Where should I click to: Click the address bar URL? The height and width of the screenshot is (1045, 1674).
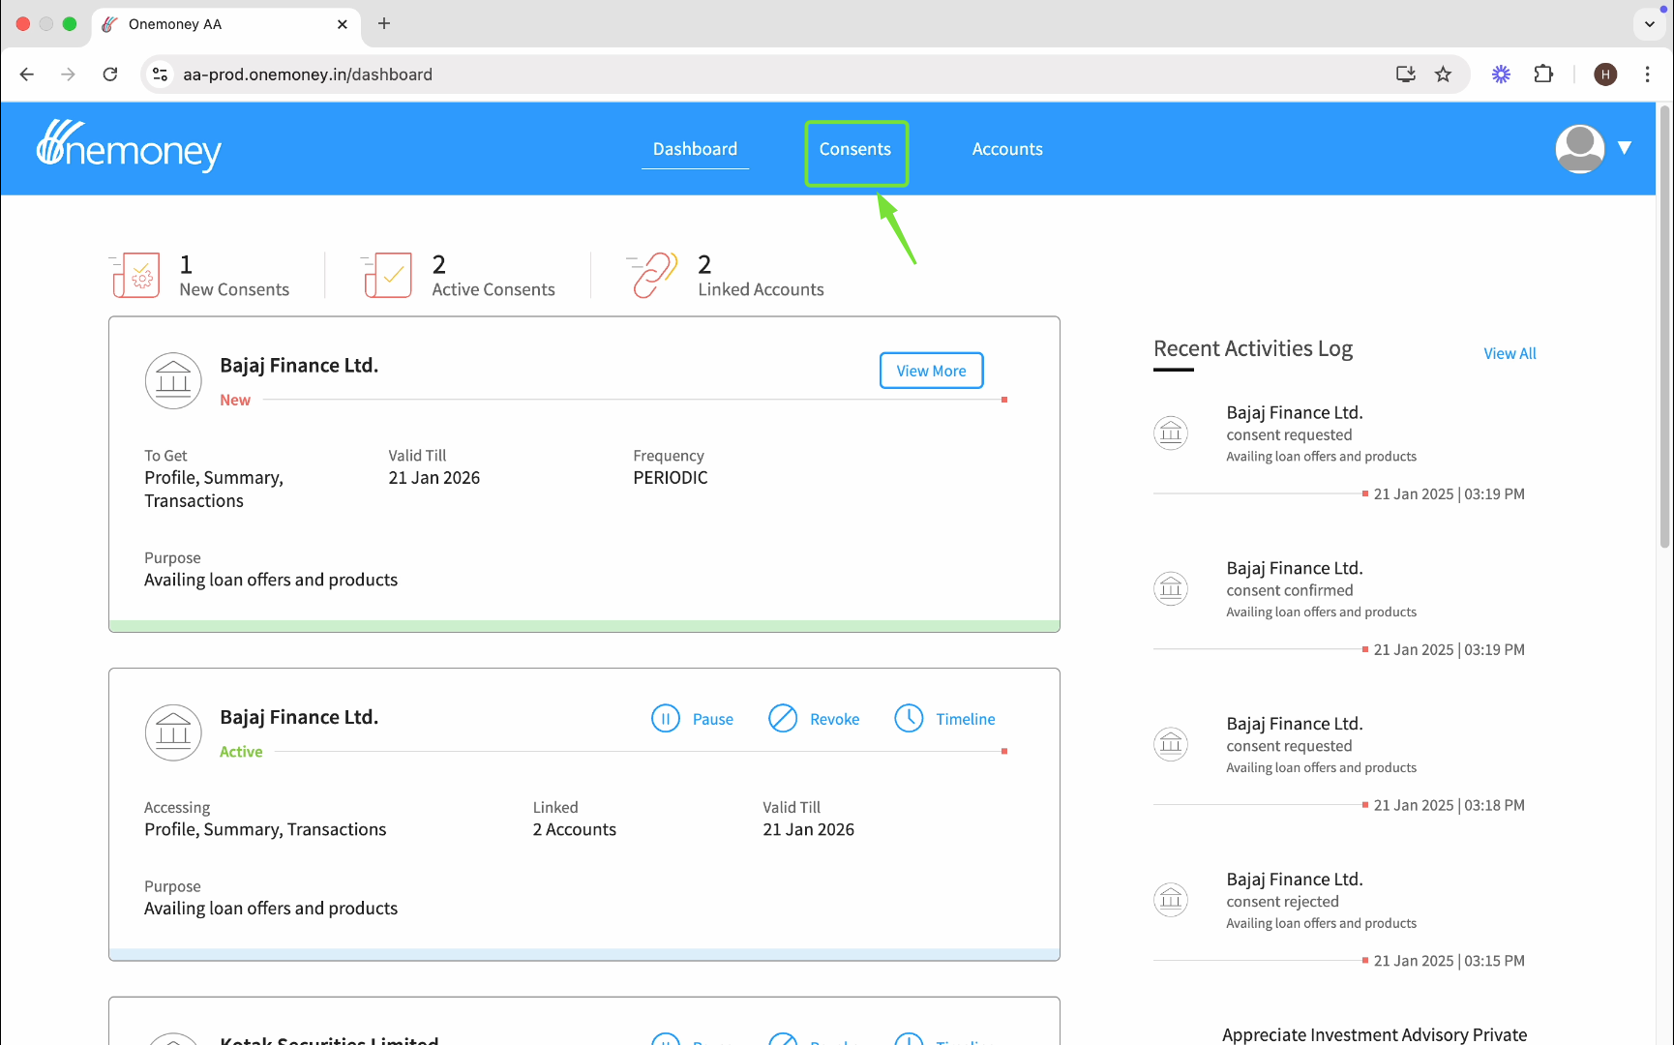point(308,75)
